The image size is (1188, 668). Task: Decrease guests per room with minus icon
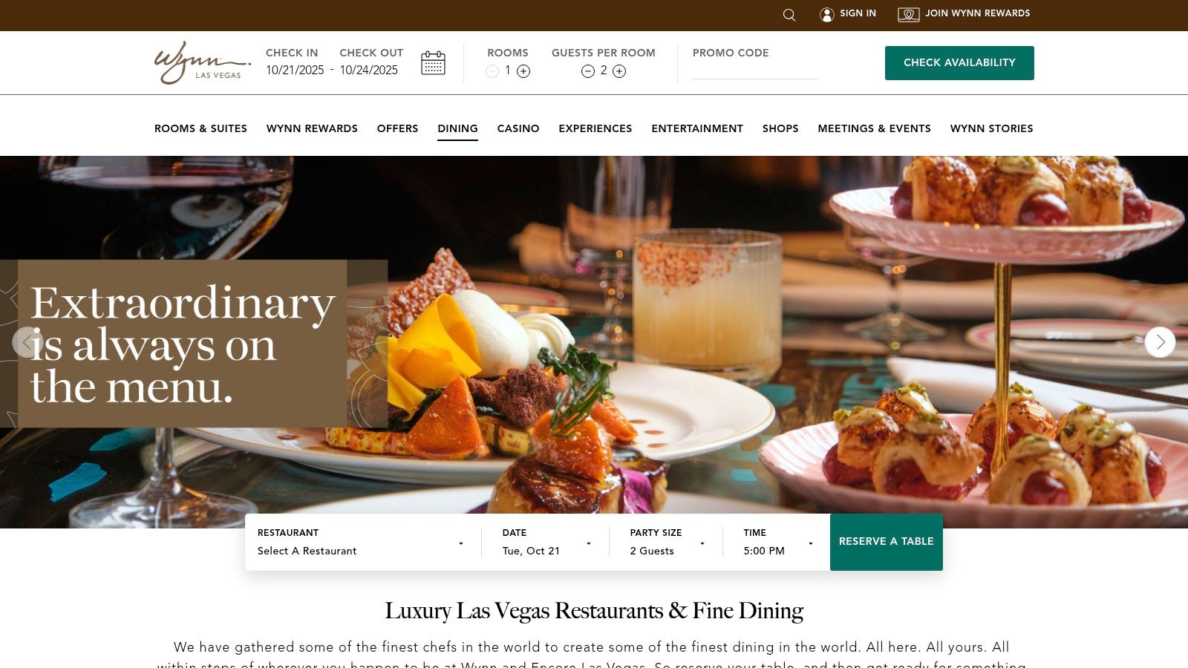click(588, 71)
